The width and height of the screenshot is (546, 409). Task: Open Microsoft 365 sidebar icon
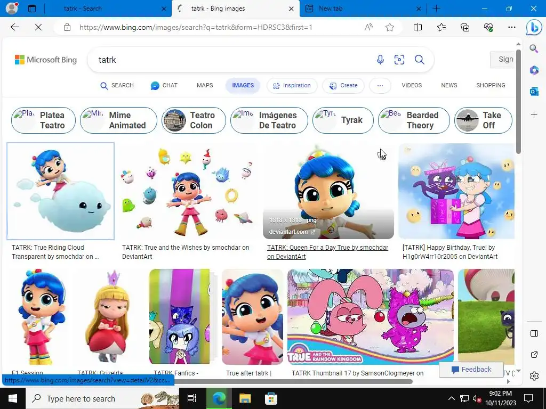534,70
